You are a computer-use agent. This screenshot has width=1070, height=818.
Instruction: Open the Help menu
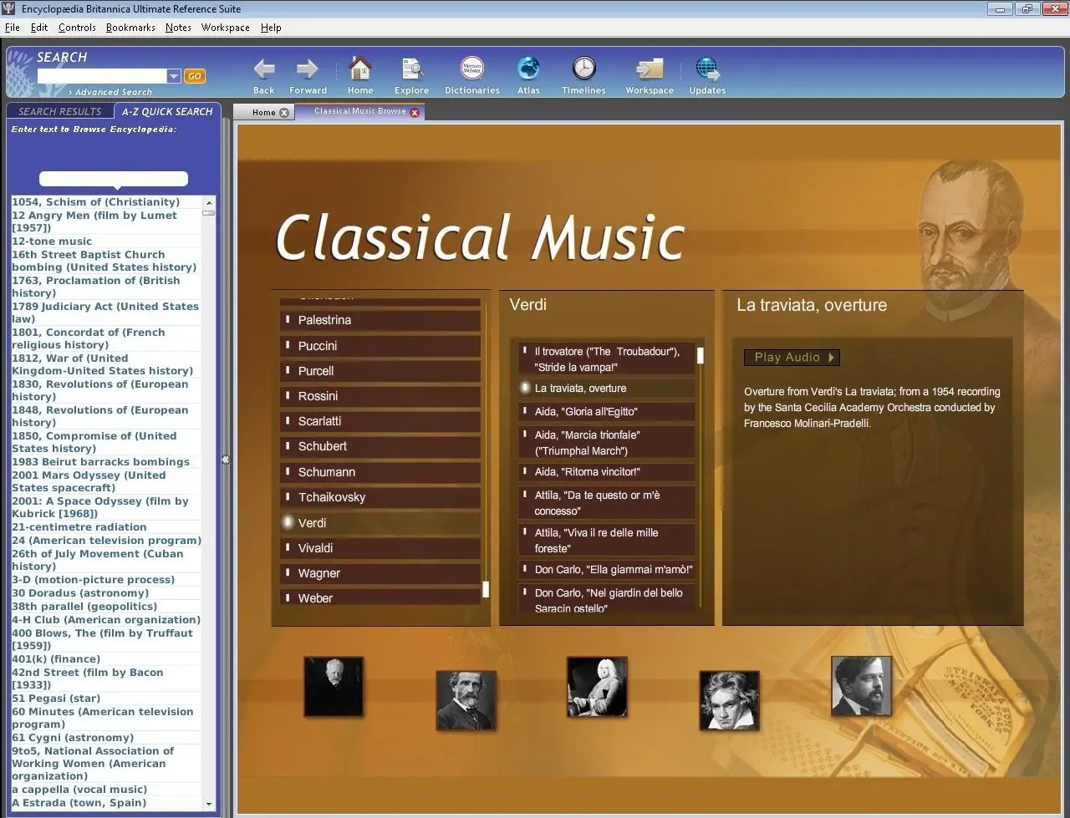tap(271, 28)
